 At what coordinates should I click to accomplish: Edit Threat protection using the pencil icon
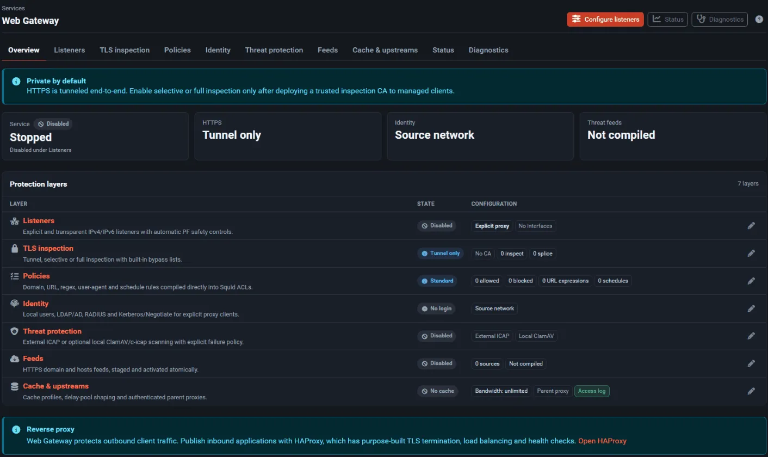pos(751,336)
